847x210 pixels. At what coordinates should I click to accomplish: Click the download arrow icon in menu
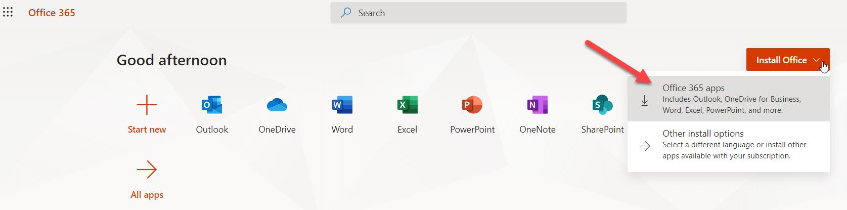645,101
